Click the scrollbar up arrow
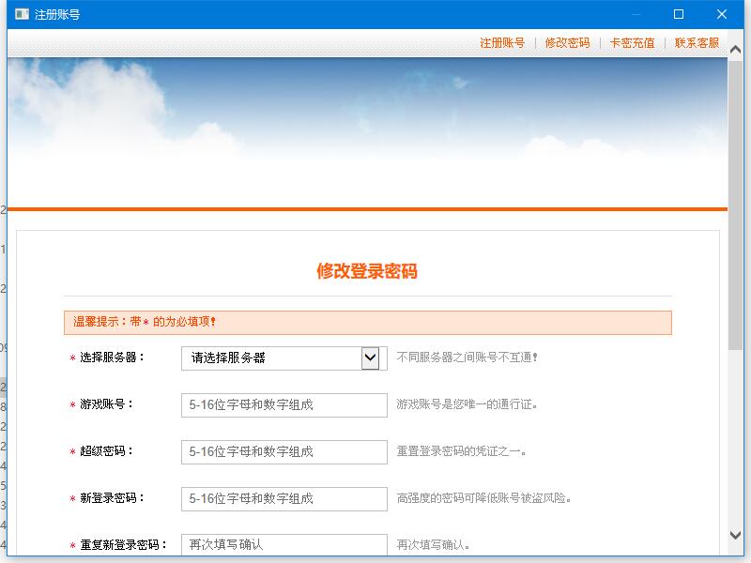The image size is (751, 563). 736,50
